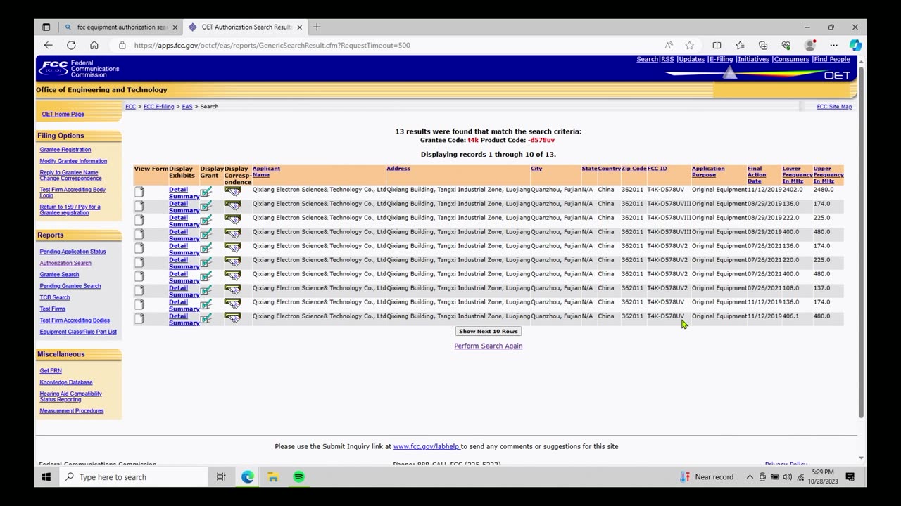The image size is (901, 506).
Task: Close OET Authorization Search Result tab
Action: coord(300,27)
